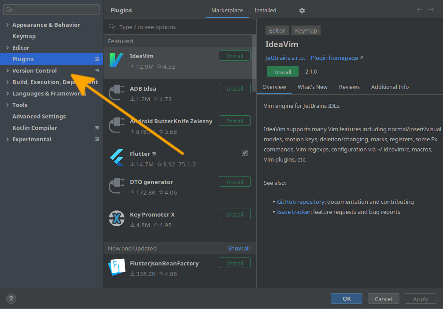
Task: Click the plugins settings gear icon
Action: (302, 11)
